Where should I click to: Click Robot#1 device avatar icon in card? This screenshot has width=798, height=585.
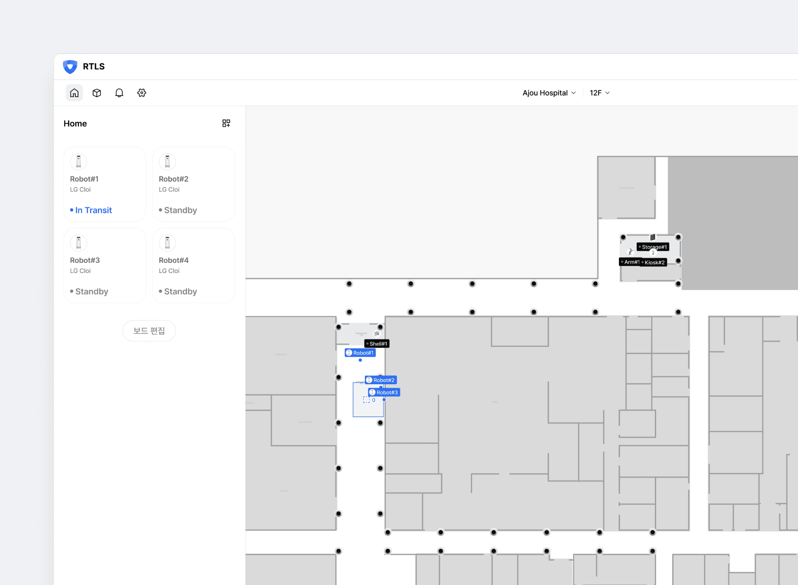click(x=78, y=162)
